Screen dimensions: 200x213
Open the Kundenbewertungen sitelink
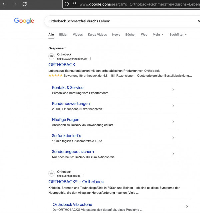click(71, 104)
